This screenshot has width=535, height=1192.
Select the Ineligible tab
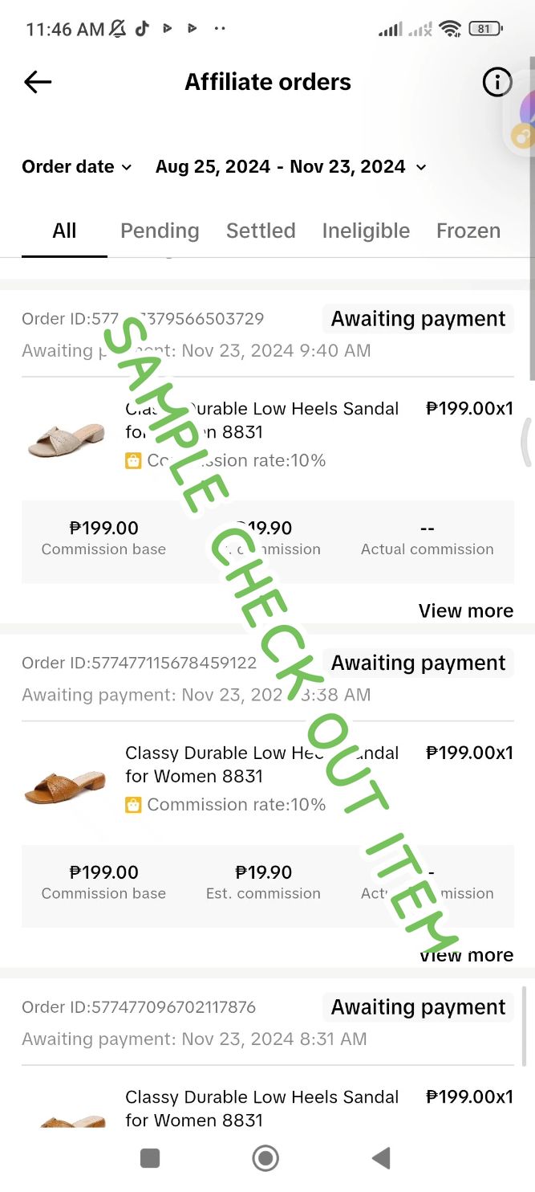click(366, 231)
